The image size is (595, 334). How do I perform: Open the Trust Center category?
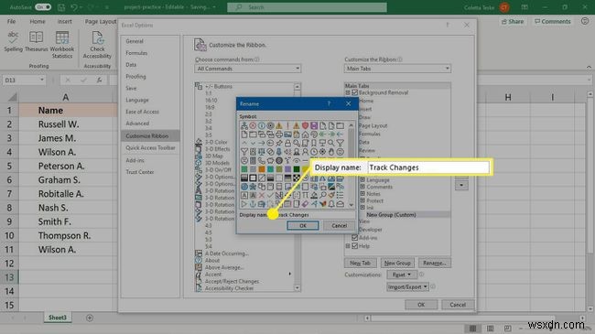click(x=140, y=172)
